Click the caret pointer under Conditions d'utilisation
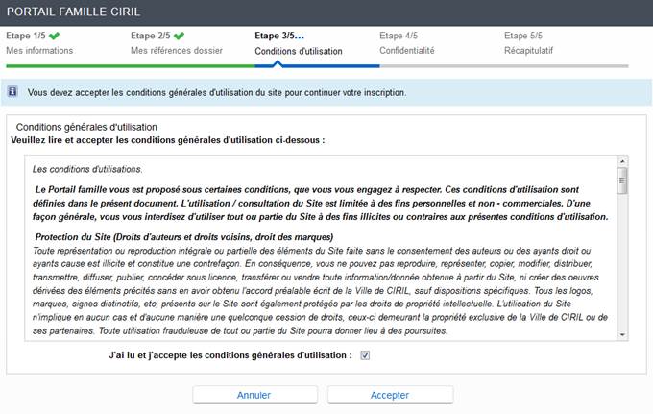Screen dimensions: 653x414 coord(278,63)
